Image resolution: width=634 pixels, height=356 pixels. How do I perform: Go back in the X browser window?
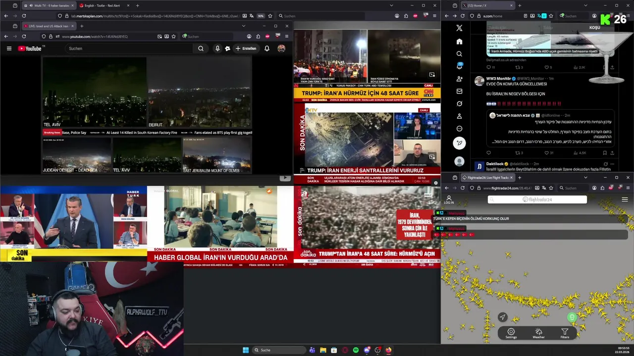point(446,16)
